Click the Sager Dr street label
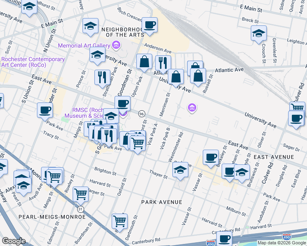This screenshot has height=246, width=307. (291, 147)
